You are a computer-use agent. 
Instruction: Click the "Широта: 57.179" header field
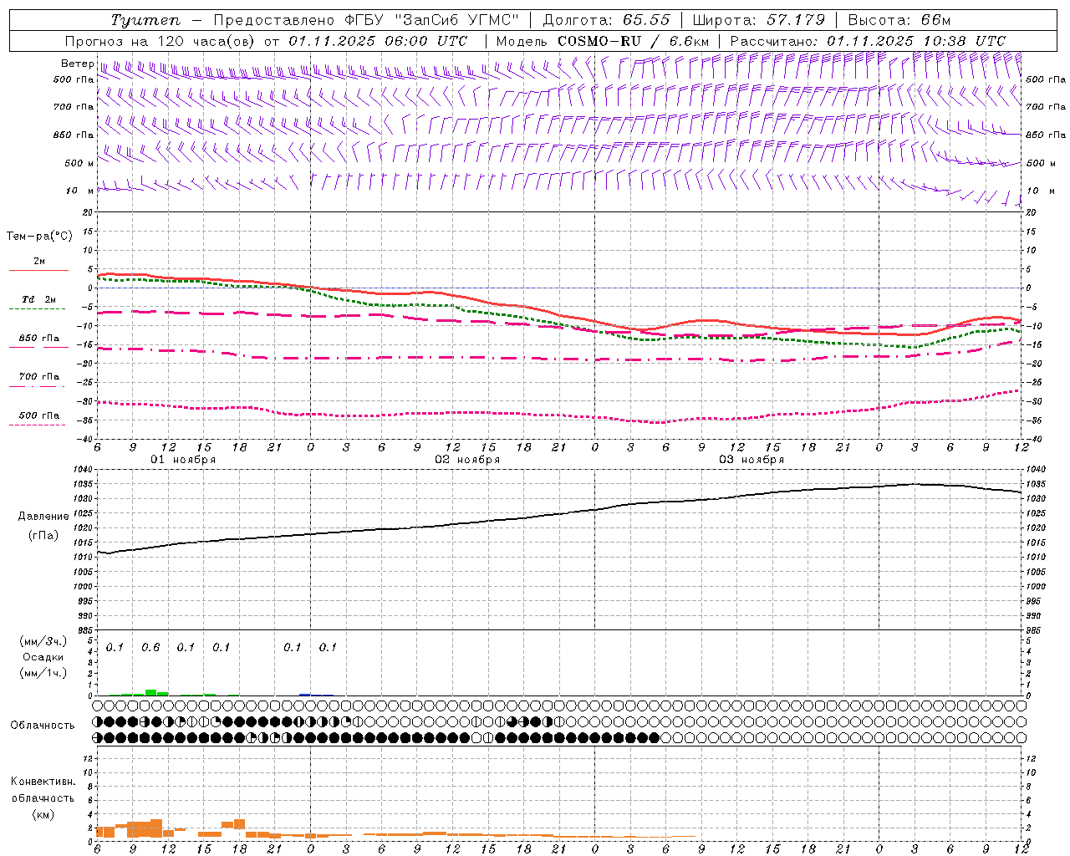[759, 20]
